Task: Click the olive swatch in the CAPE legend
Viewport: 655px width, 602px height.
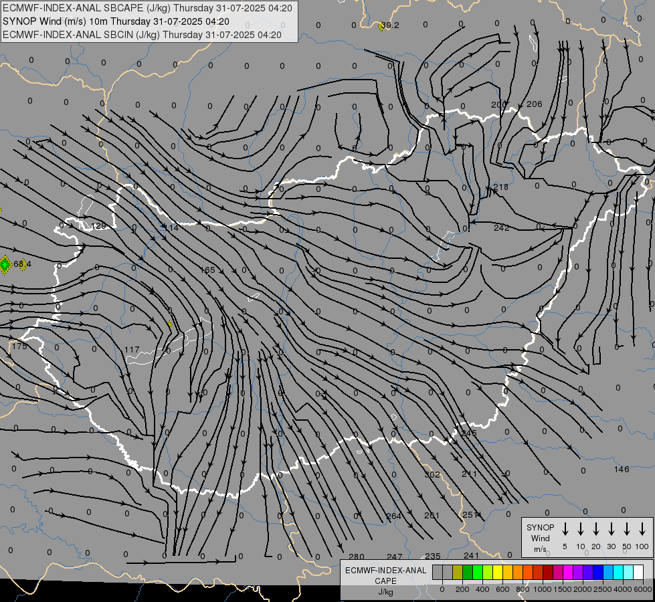Action: tap(458, 572)
